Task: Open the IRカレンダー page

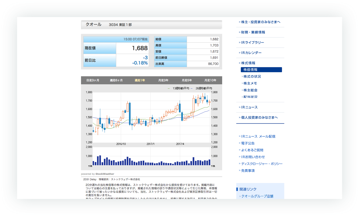Action: [x=251, y=53]
